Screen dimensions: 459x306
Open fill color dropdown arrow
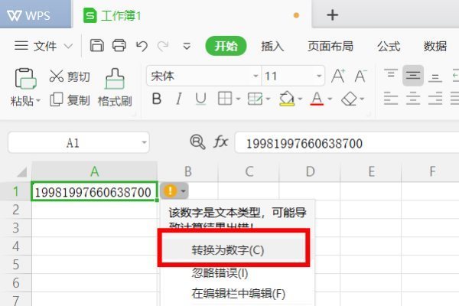tap(300, 99)
